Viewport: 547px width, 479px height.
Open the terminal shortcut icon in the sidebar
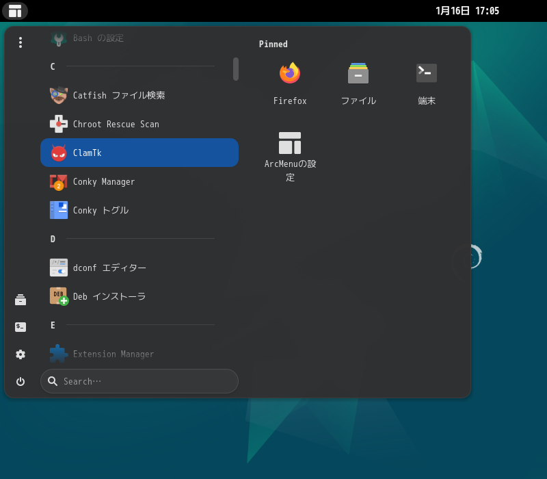21,326
